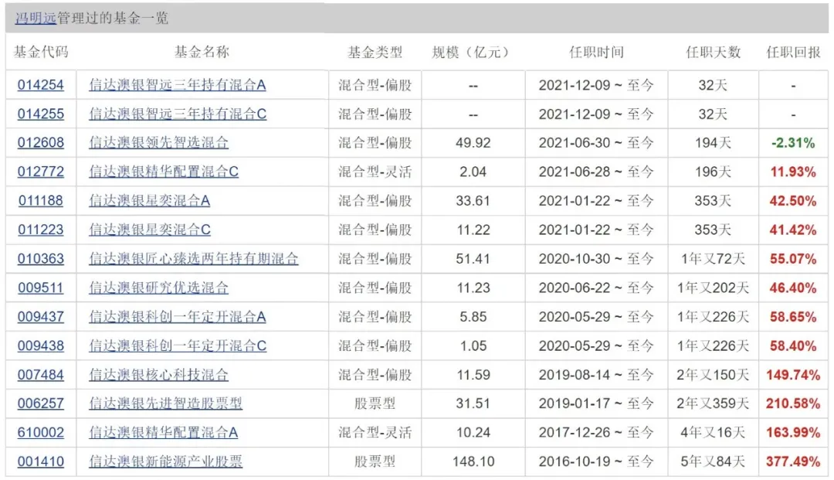Select the 210.58% return value

(x=793, y=403)
